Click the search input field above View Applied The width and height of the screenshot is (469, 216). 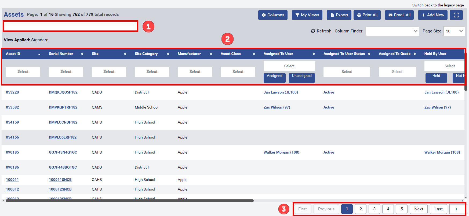pos(70,26)
